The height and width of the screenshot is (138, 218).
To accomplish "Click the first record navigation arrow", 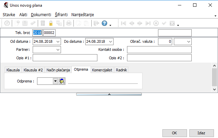I will 123,24.
